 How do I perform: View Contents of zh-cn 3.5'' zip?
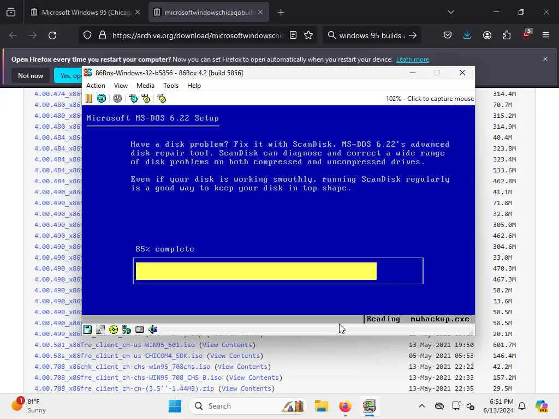click(246, 388)
